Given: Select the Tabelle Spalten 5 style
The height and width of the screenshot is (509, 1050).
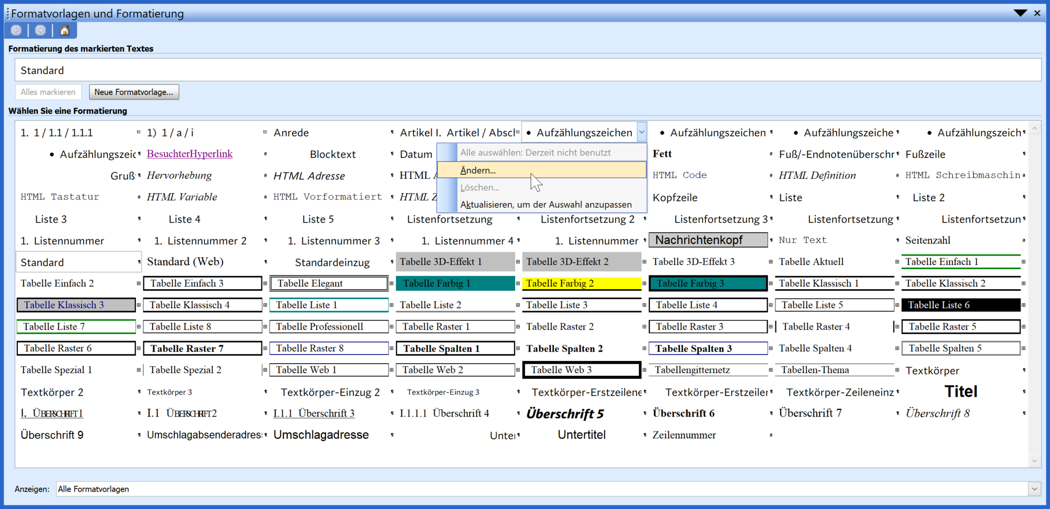Looking at the screenshot, I should coord(961,348).
